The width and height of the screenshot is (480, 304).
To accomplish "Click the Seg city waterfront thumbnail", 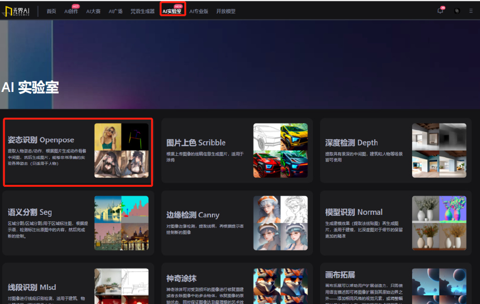I will [x=121, y=223].
